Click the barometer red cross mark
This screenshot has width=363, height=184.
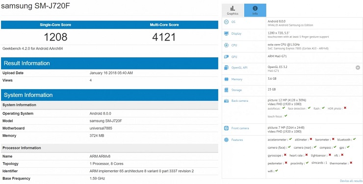pyautogui.click(x=333, y=139)
